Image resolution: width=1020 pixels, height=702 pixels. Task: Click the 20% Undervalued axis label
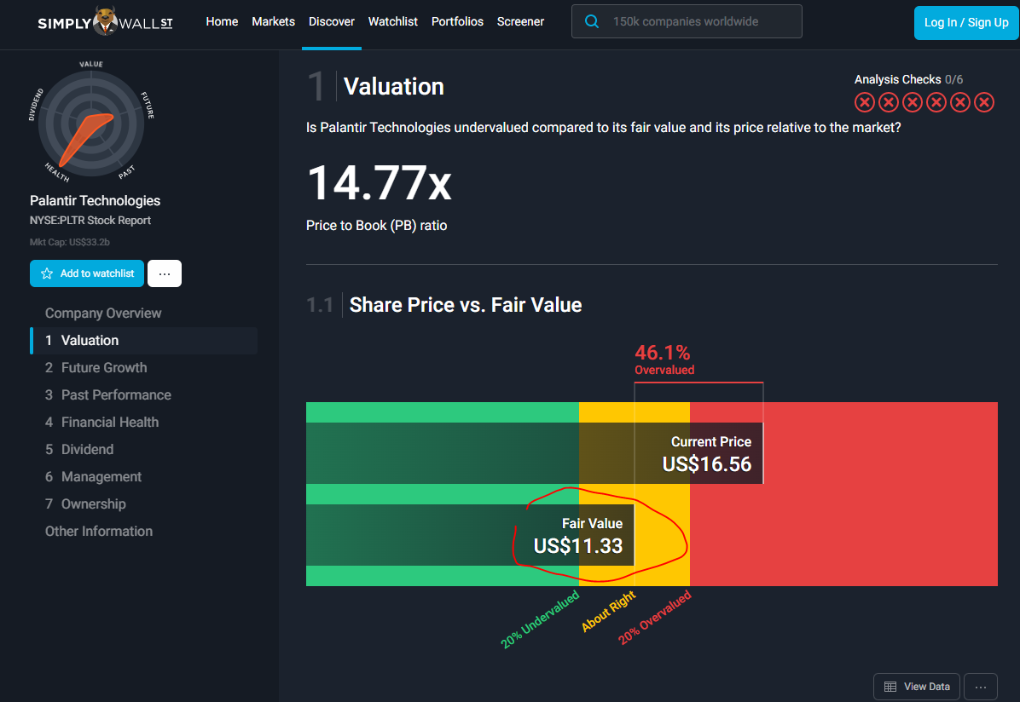tap(540, 619)
